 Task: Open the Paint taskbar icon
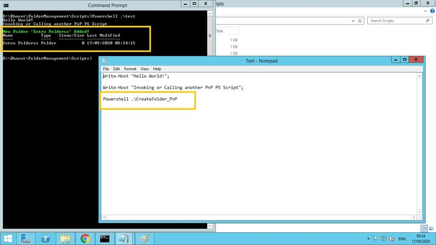pos(144,239)
